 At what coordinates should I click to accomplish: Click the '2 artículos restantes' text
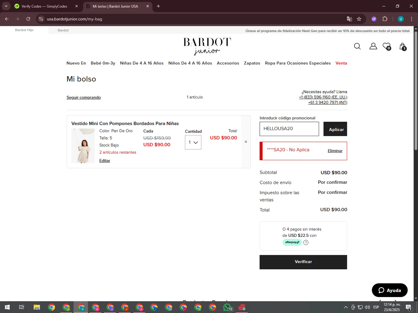(118, 152)
